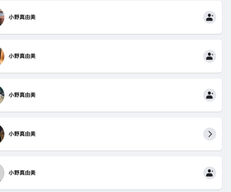Open the first 小野真由美 profile name link
This screenshot has height=192, width=231.
(22, 17)
